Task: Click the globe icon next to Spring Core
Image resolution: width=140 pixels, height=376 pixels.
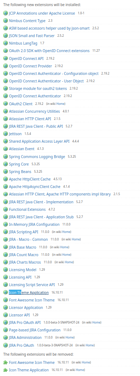Action: tap(5, 164)
